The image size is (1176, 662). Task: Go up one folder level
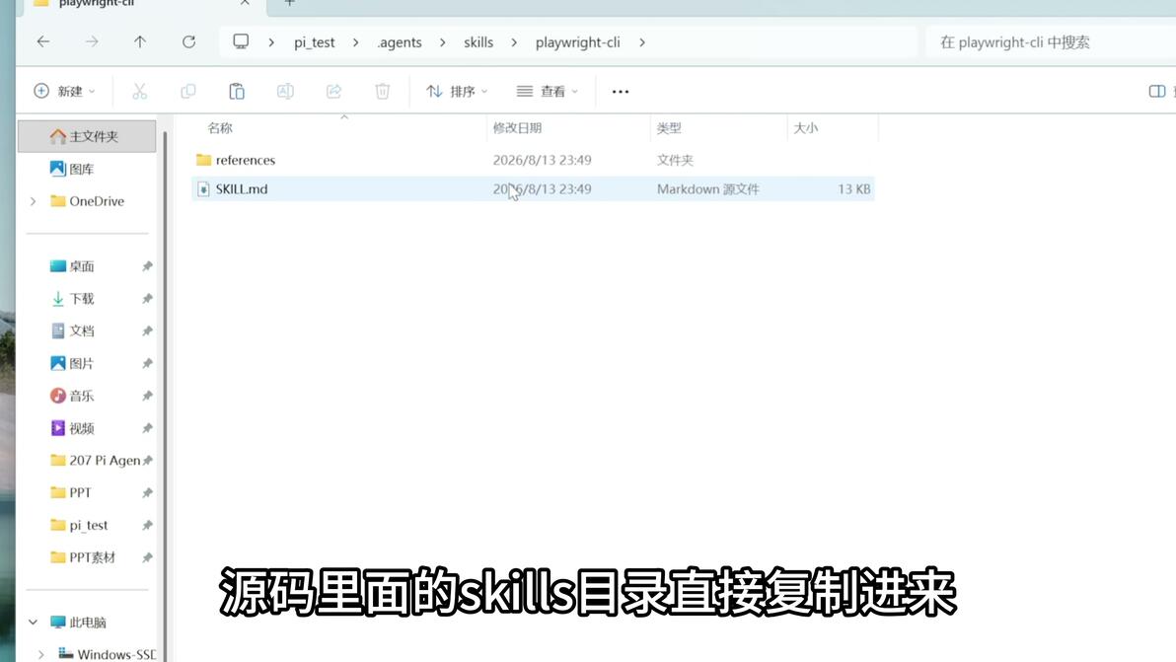tap(140, 42)
